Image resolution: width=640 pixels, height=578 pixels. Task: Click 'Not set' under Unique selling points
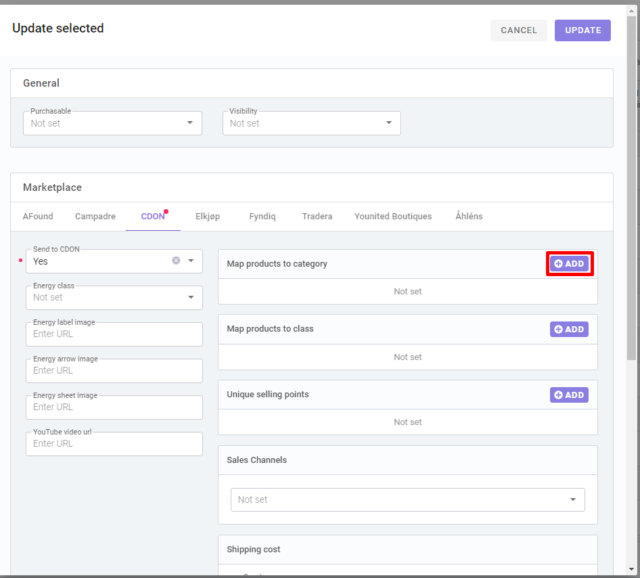(x=408, y=422)
